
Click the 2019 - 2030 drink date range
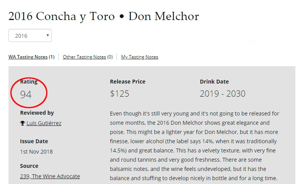coord(223,94)
